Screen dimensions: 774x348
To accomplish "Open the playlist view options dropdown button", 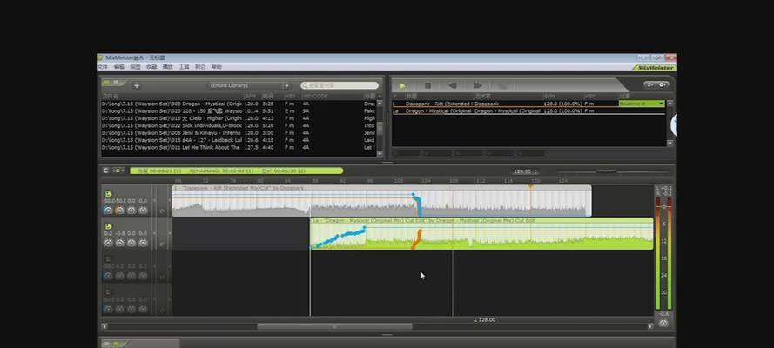I will (x=650, y=84).
